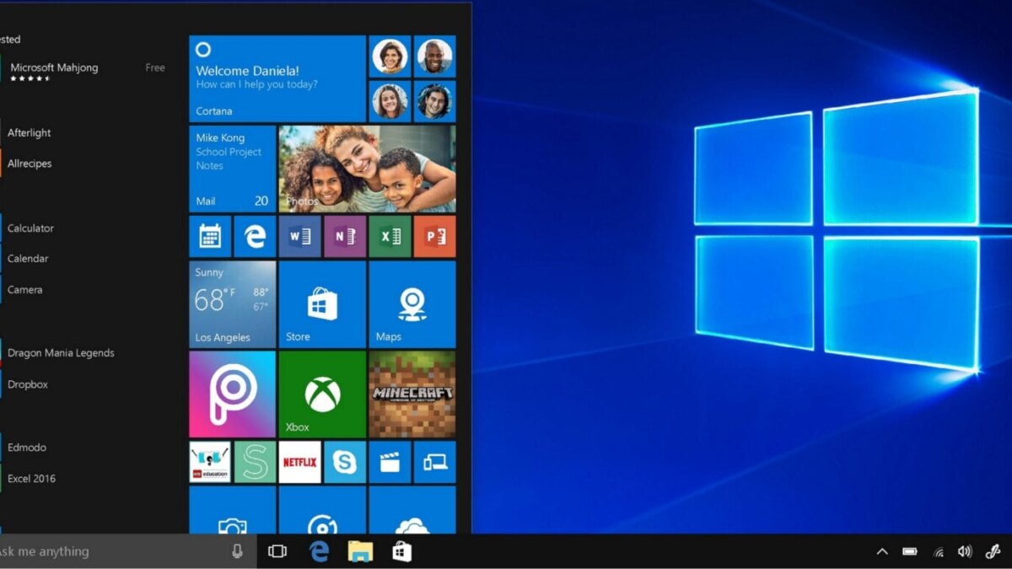Open the Store tile in Start menu
The image size is (1012, 569).
coord(322,304)
